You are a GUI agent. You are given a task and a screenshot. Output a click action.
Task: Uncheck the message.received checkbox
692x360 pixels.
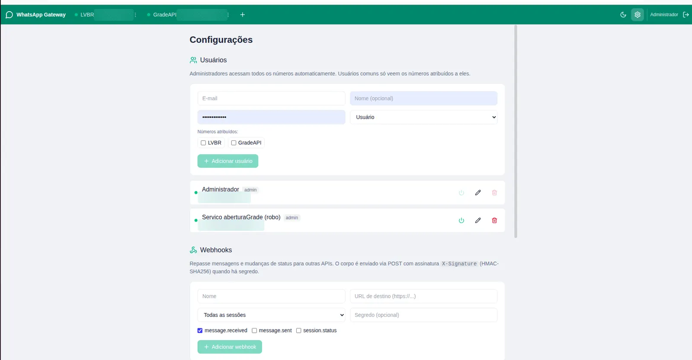click(200, 331)
